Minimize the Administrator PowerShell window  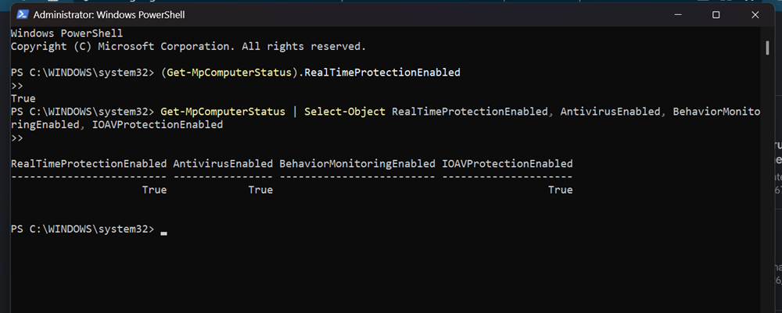pyautogui.click(x=676, y=15)
